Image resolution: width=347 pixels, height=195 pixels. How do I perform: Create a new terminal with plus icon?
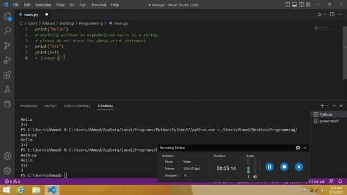click(322, 106)
